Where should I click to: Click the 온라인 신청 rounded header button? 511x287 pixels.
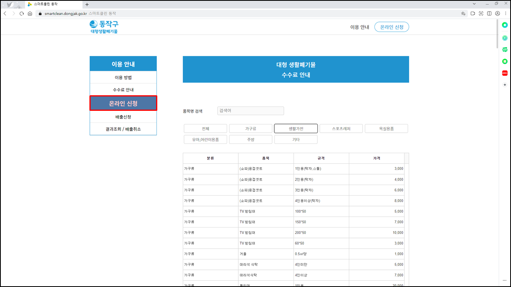392,27
